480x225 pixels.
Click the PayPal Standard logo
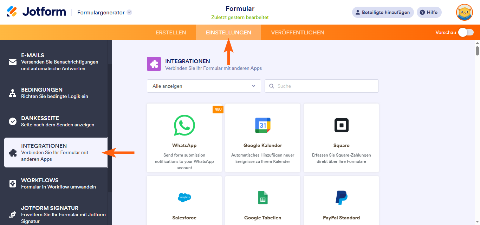341,198
